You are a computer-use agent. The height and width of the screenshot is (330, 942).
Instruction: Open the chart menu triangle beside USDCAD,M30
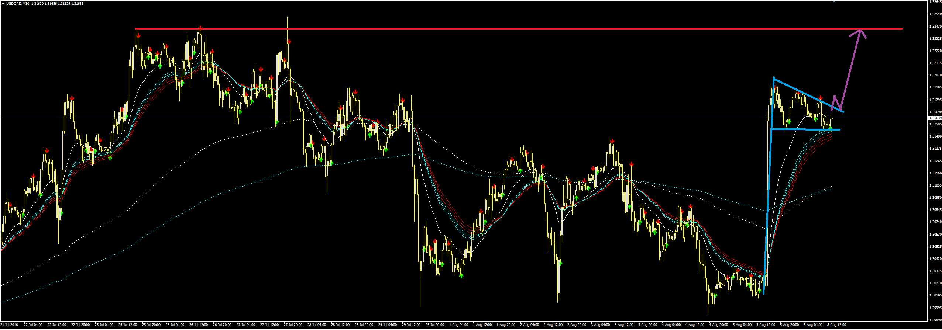[x=3, y=4]
